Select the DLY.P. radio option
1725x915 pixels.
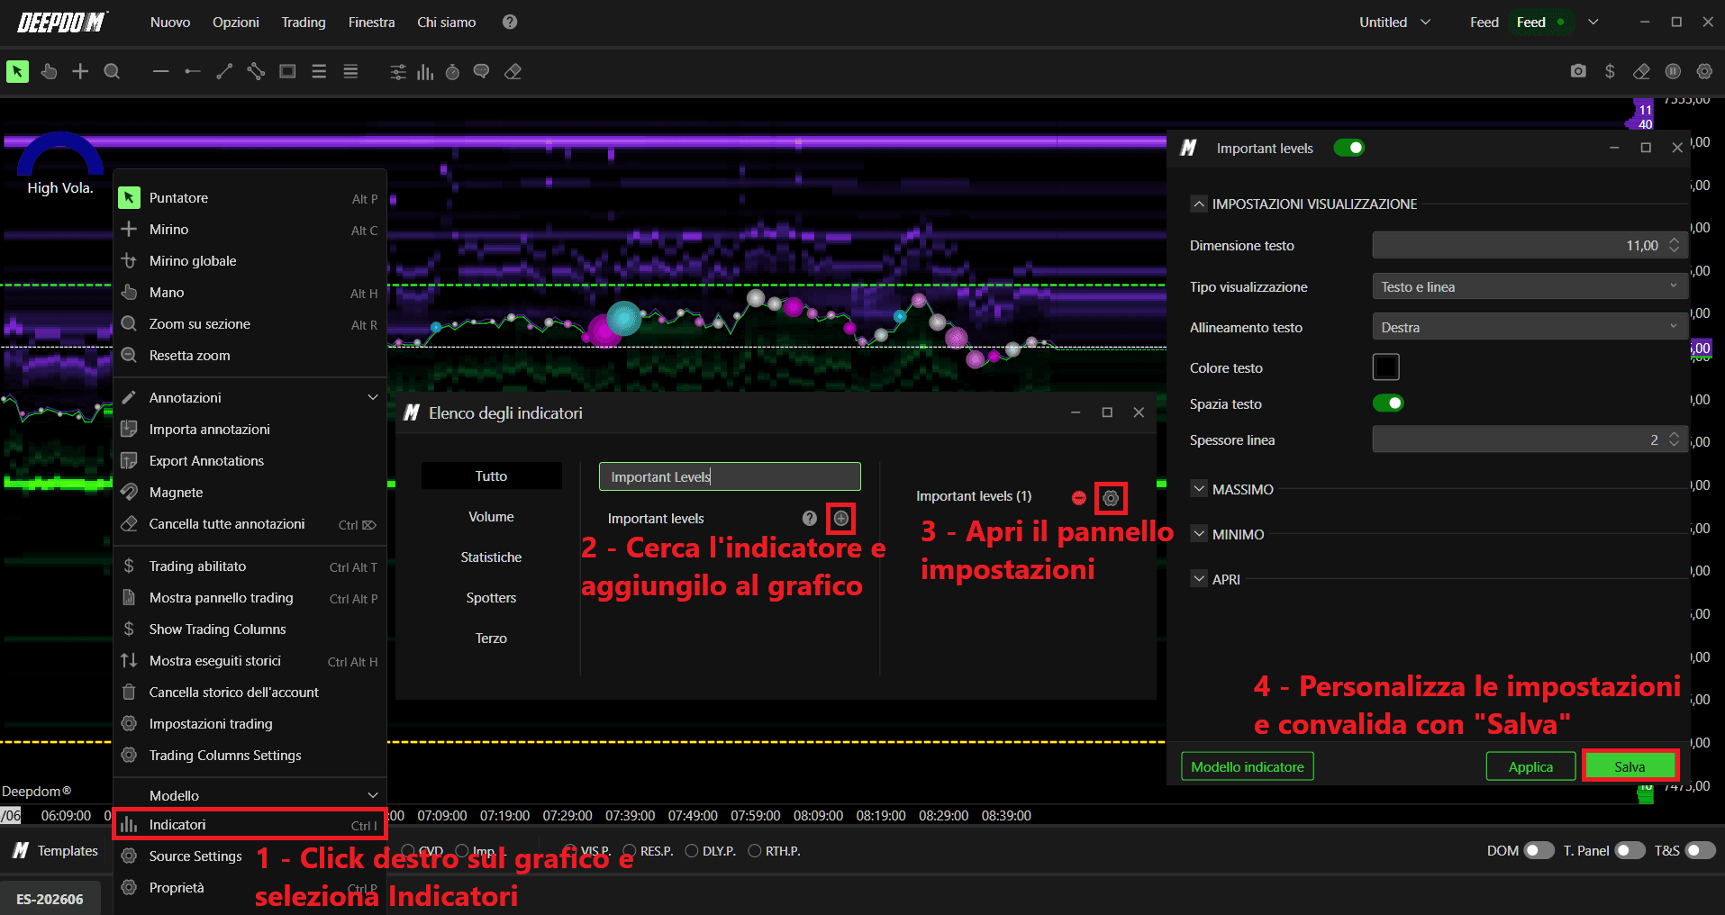tap(692, 851)
